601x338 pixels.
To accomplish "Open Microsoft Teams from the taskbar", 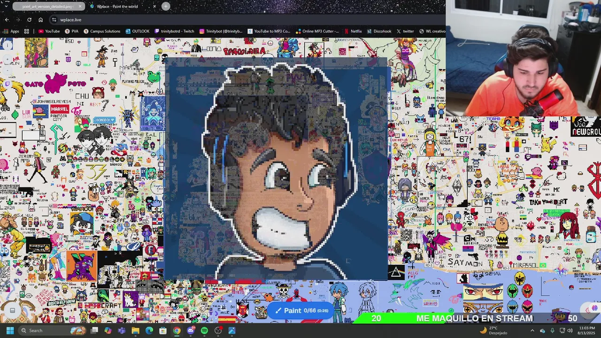I will coord(122,330).
